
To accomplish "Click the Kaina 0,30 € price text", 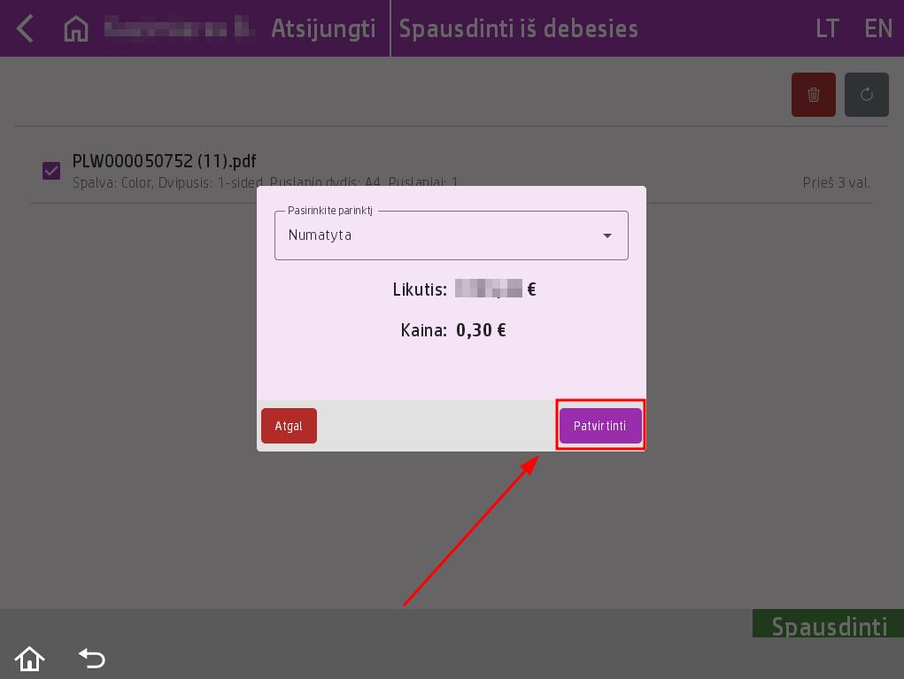I will click(x=452, y=330).
